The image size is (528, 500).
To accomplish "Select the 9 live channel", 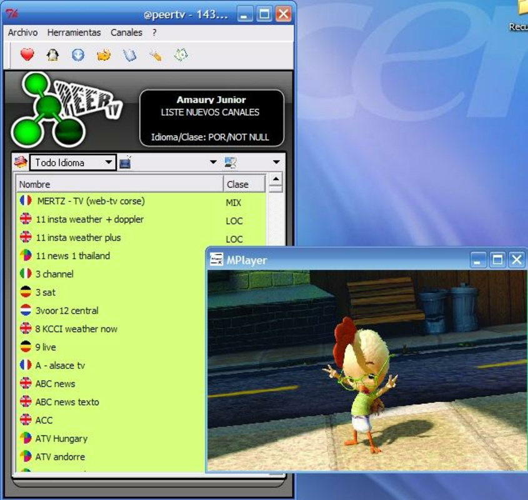I will click(x=46, y=347).
